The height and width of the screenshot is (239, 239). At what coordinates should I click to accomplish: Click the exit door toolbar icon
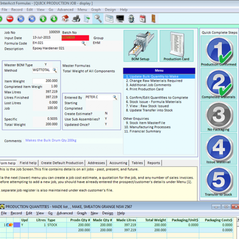click(153, 19)
